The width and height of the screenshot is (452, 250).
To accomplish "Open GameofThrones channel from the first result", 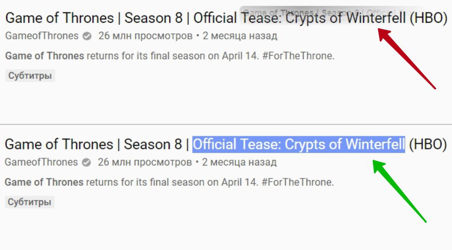I will click(42, 36).
